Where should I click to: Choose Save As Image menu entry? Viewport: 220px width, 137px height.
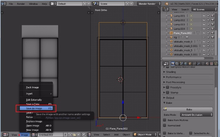36,108
